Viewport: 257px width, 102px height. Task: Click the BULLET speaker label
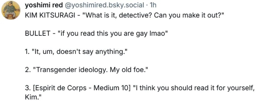pos(38,33)
